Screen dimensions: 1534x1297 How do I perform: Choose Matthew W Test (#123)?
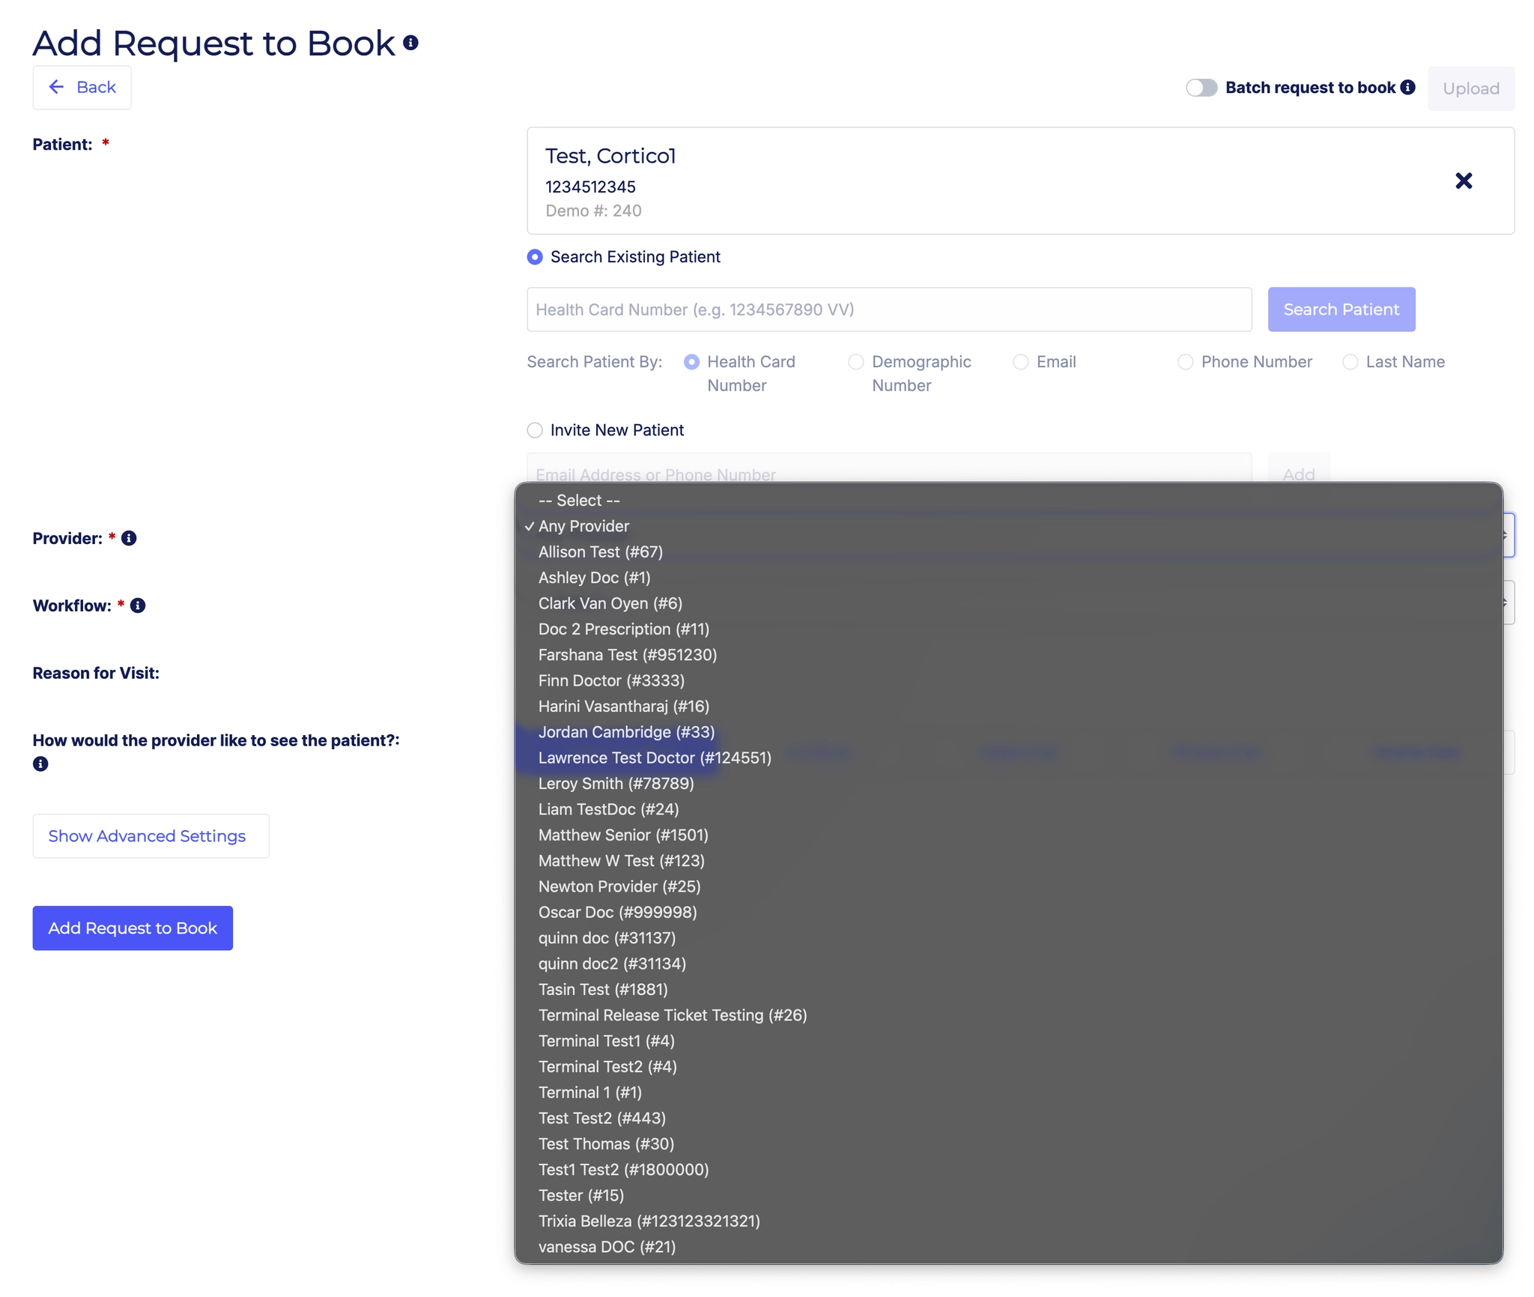coord(1008,861)
